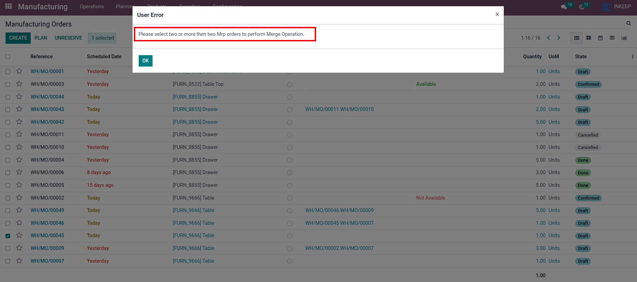Switch to pivot table view
Screen dimensions: 637x282
(x=612, y=38)
